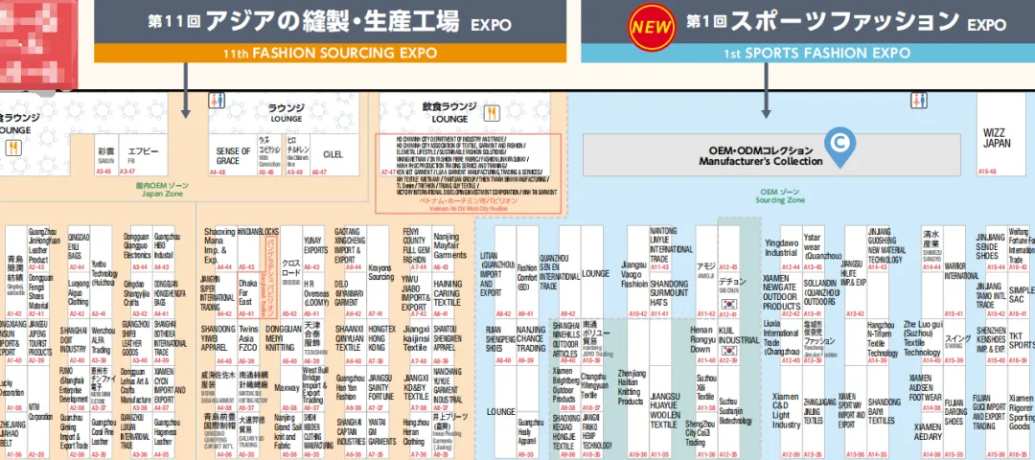Select the 清水産業 SHIMIZU SANGYO booth
The width and height of the screenshot is (1035, 460).
tap(931, 248)
